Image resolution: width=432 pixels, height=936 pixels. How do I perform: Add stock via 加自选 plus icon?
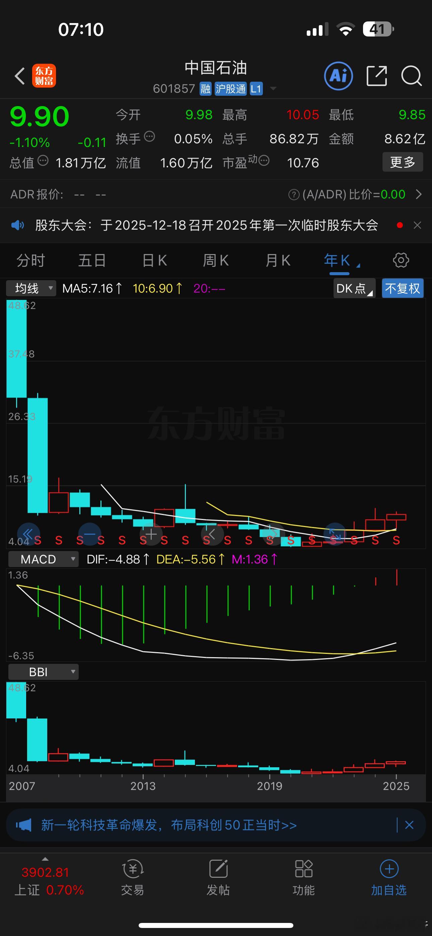click(x=389, y=869)
